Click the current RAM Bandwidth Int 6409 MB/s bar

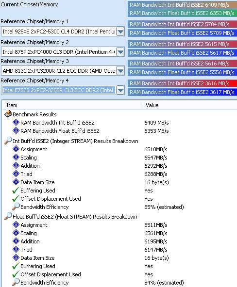[183, 5]
